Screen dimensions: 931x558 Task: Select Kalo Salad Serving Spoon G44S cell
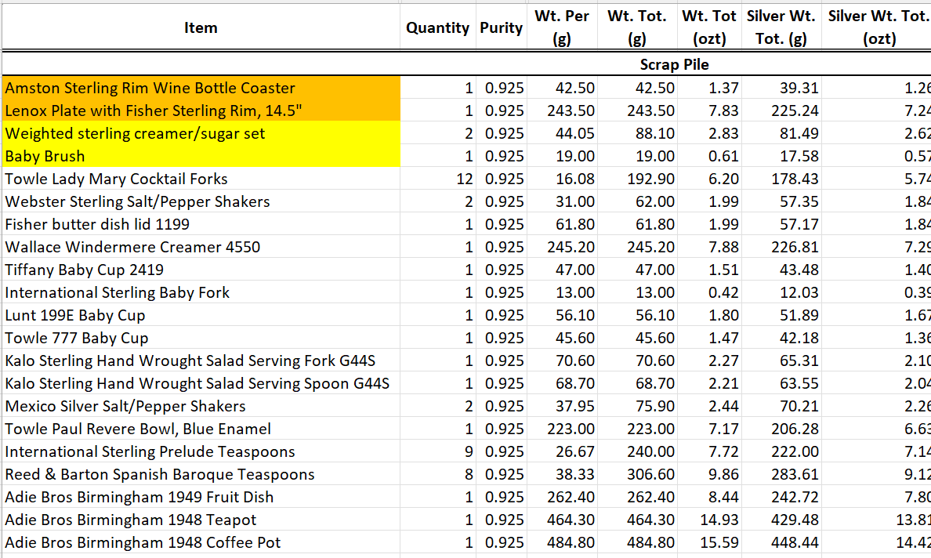coord(201,383)
